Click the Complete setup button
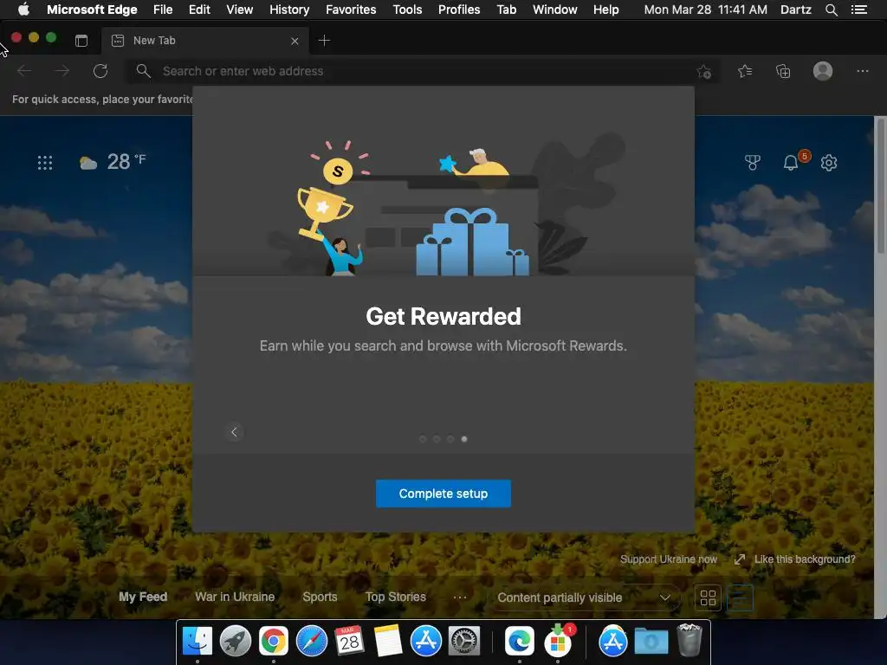The height and width of the screenshot is (665, 887). tap(443, 493)
